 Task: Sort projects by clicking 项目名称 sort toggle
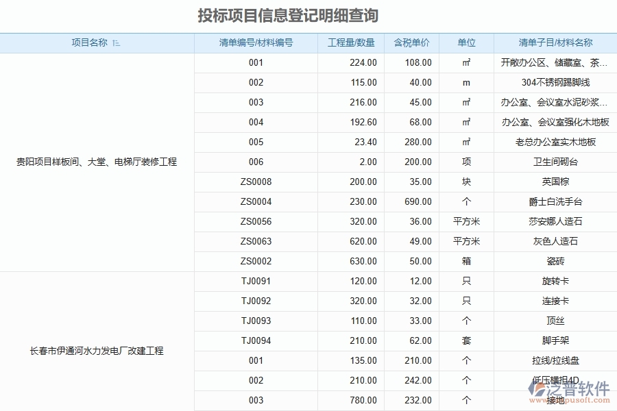pos(117,42)
